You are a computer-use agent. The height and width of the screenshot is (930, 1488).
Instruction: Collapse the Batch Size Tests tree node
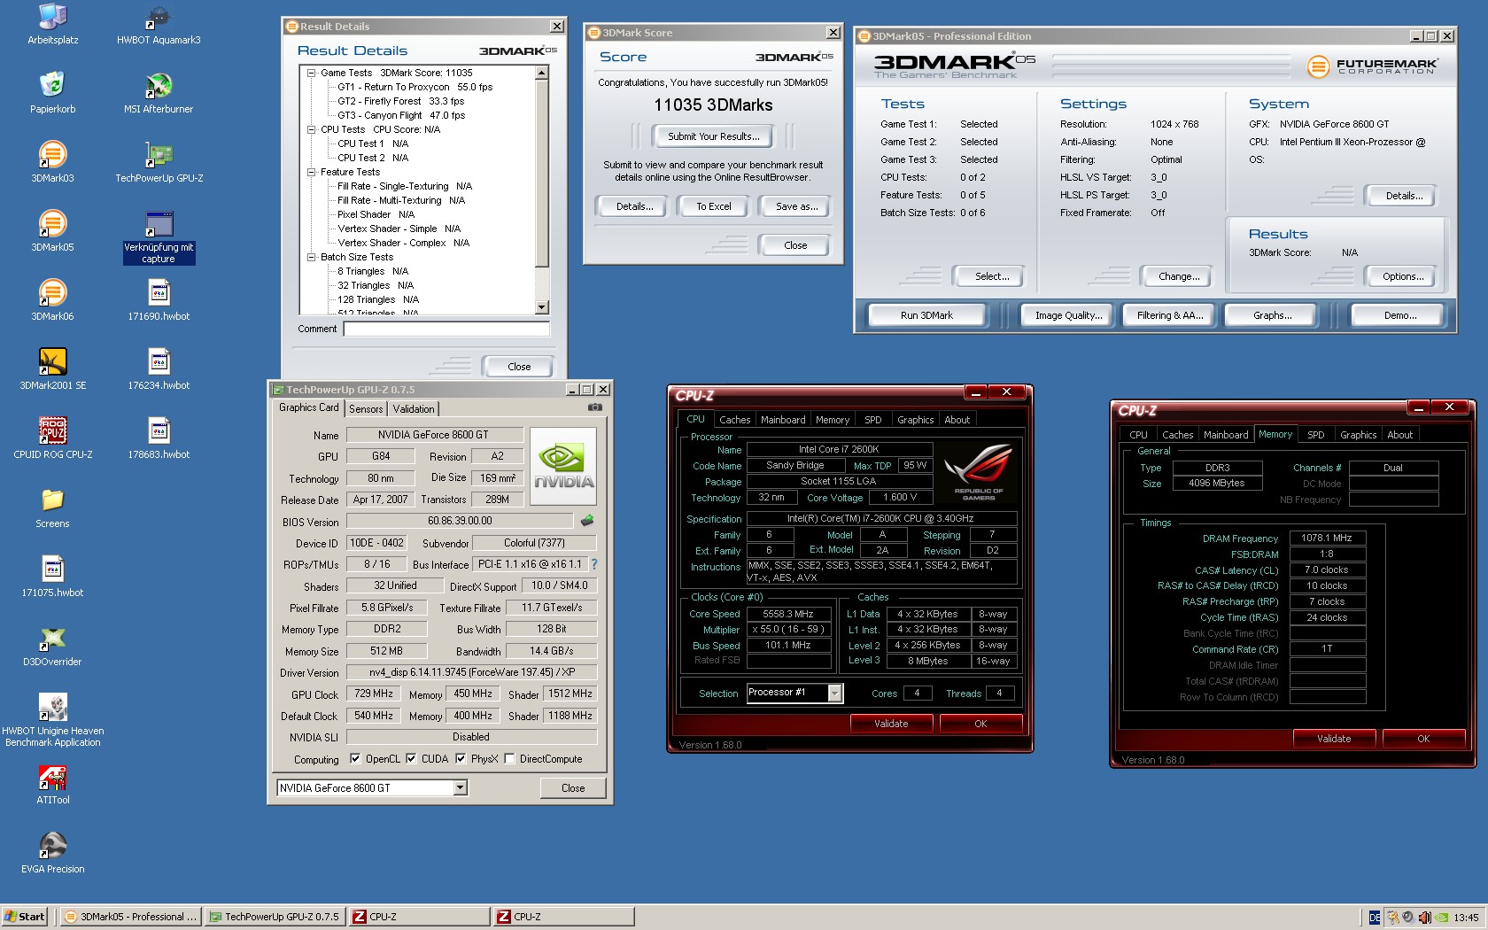312,257
